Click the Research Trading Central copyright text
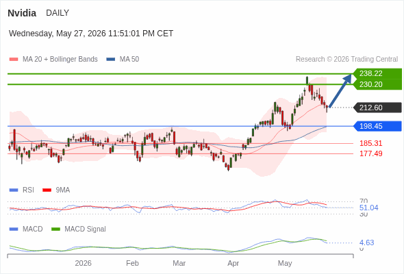Viewport: 404px width, 274px height. coord(346,60)
